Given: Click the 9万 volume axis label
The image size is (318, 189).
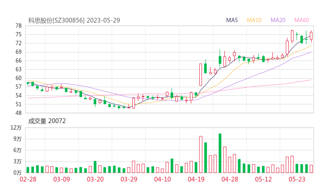Looking at the screenshot, I should click(18, 139).
